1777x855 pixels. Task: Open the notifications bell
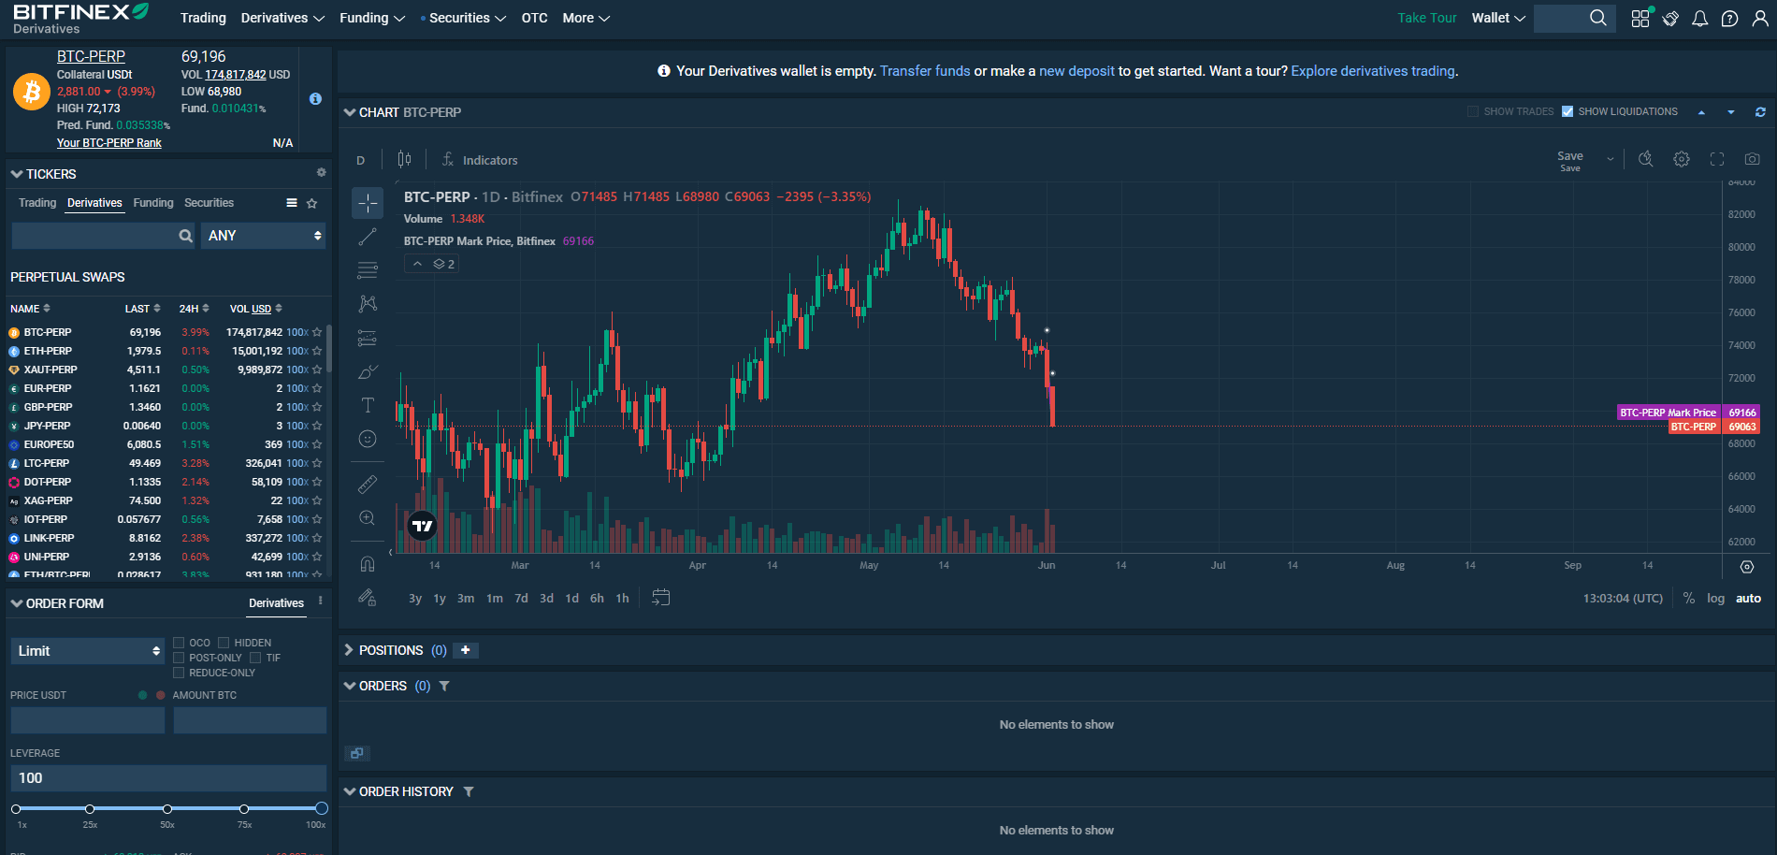pos(1700,19)
